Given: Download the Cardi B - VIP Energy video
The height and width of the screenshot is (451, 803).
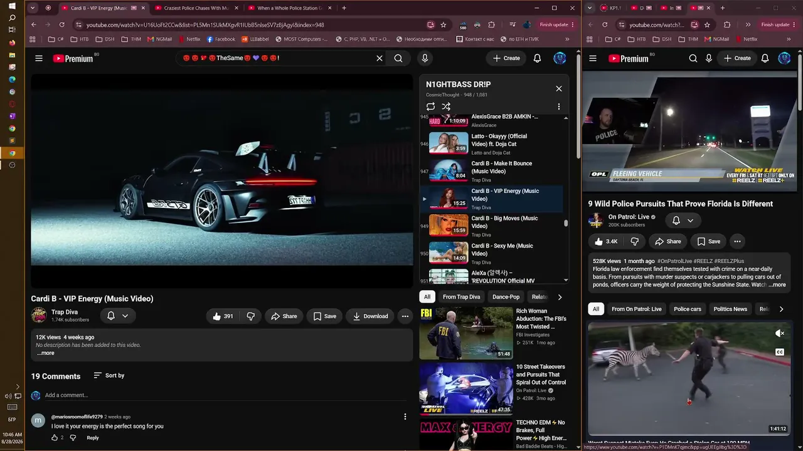Looking at the screenshot, I should (370, 316).
